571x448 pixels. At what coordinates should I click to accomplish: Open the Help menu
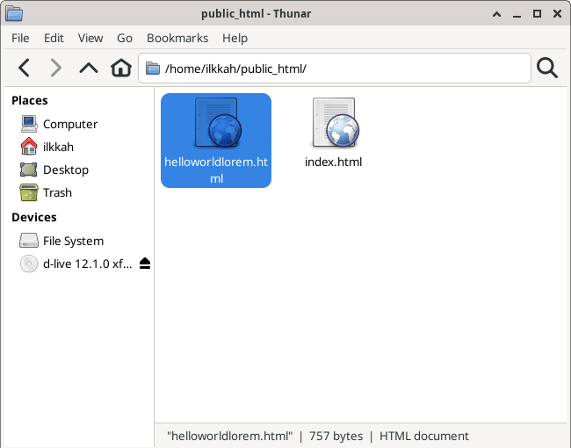tap(235, 38)
